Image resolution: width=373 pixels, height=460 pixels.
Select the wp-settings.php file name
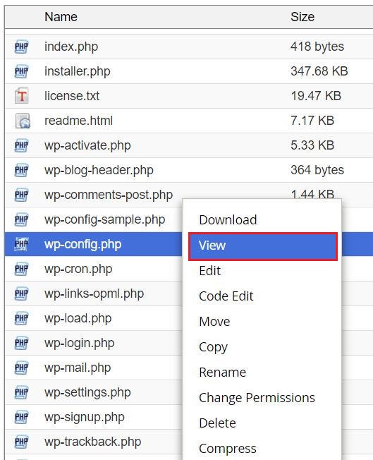click(x=87, y=392)
